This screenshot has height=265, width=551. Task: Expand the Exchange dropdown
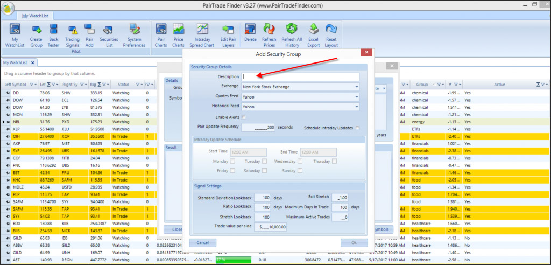click(356, 86)
